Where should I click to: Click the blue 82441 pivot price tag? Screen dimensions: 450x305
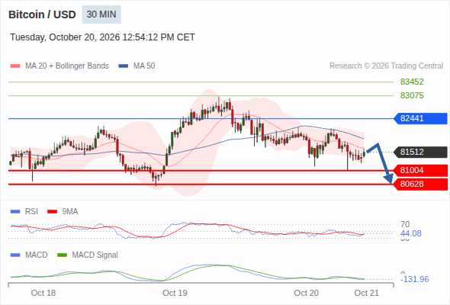(420, 118)
